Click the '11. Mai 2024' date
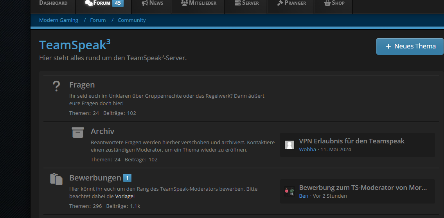 [x=336, y=150]
